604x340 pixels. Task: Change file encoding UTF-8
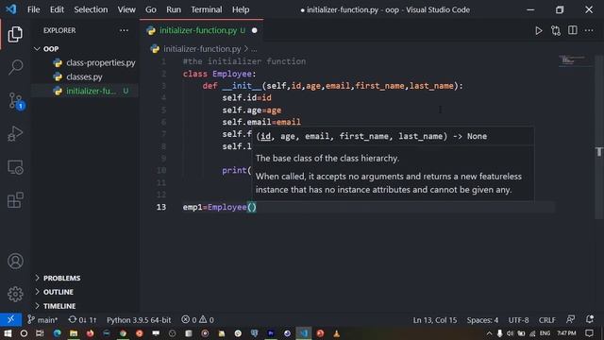click(518, 320)
